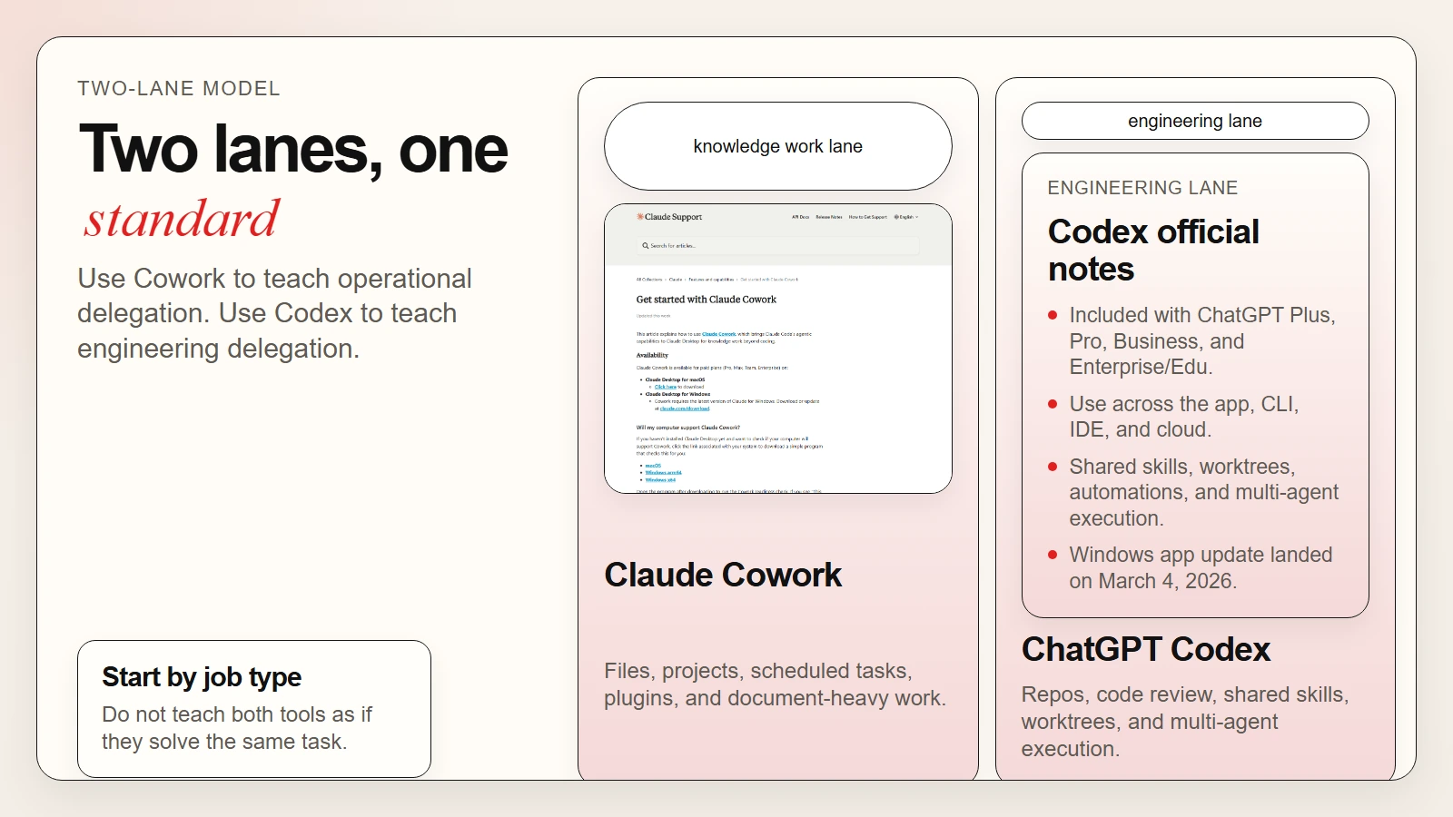Open How to Get Support link
This screenshot has width=1453, height=817.
868,217
